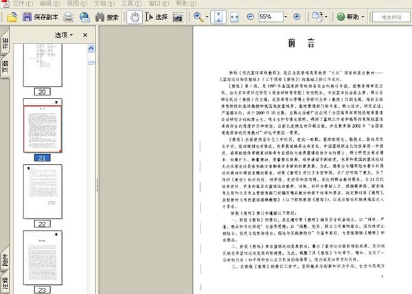Click the green 帮助 help toolbar button
412x294 pixels.
tap(347, 17)
